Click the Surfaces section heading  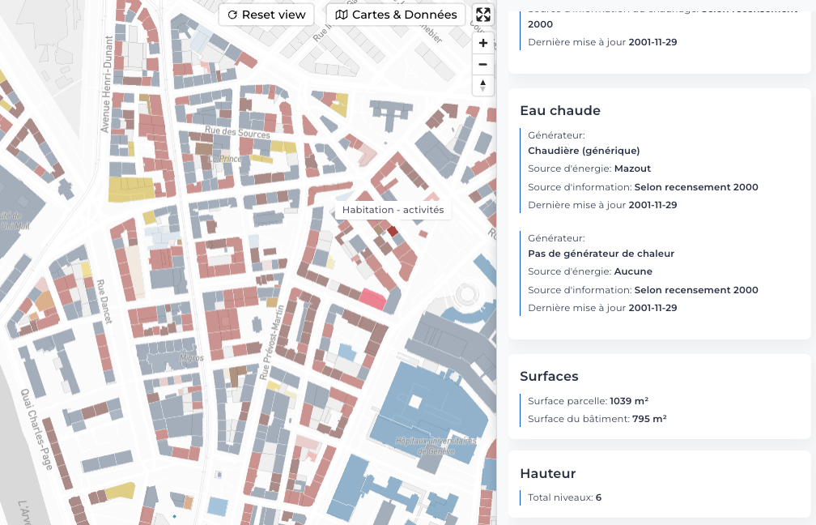click(549, 376)
